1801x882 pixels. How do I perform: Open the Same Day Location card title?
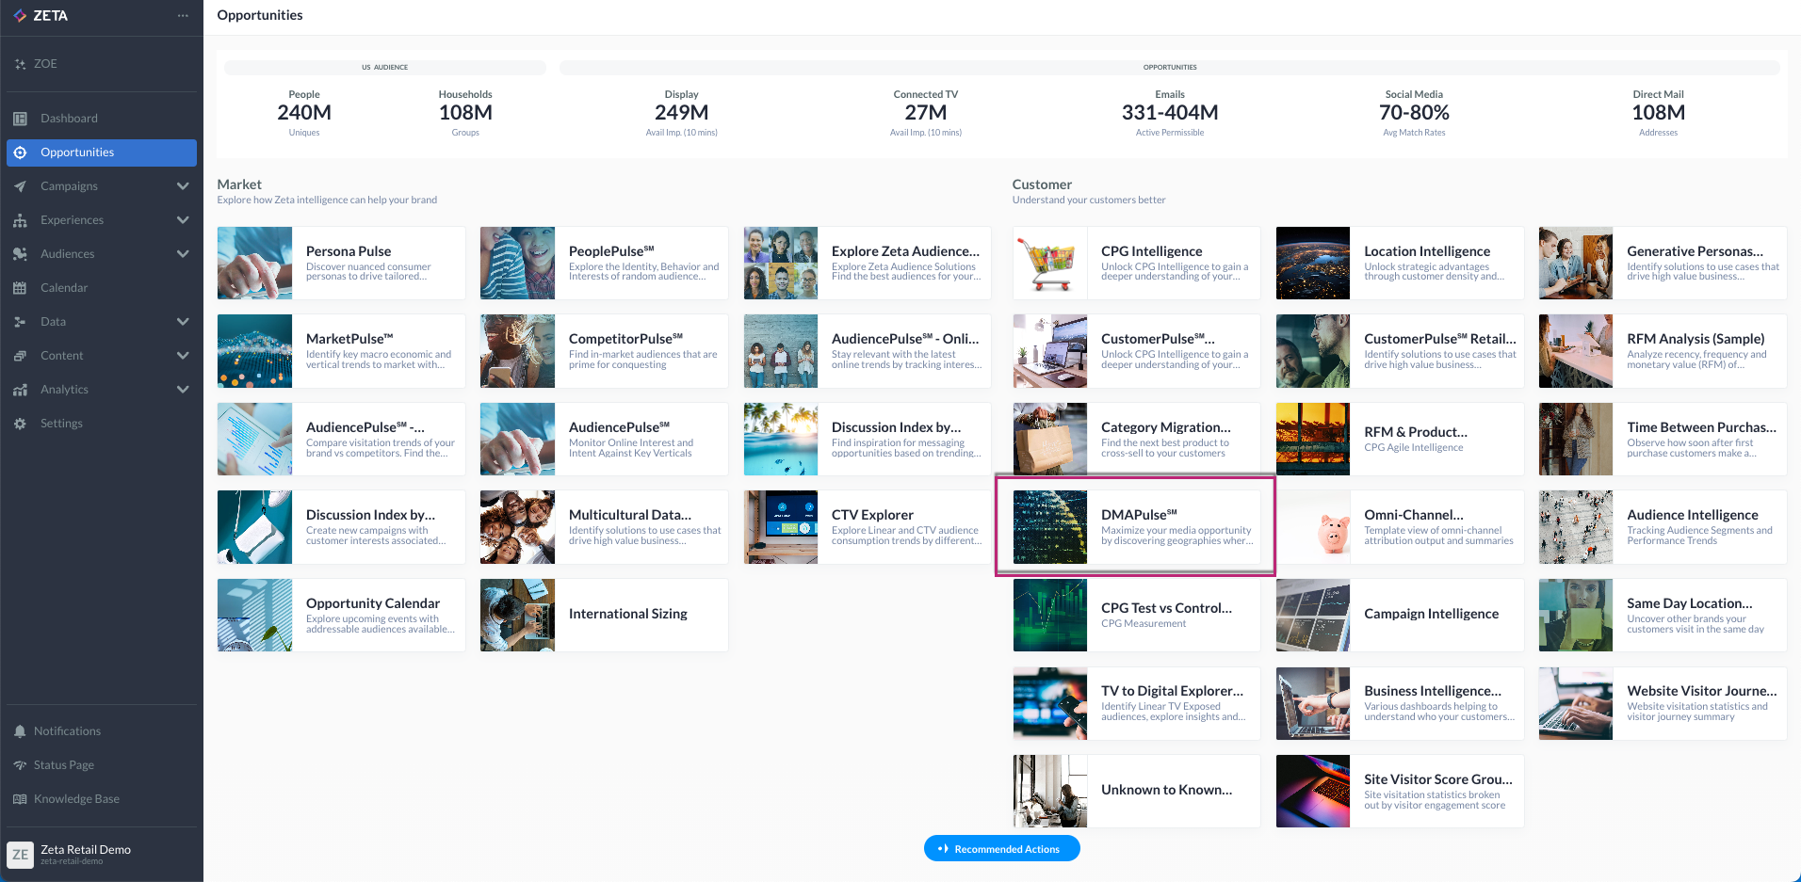tap(1690, 603)
